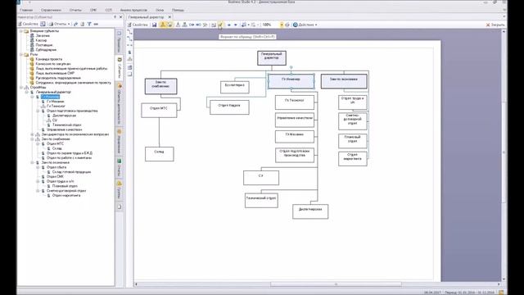This screenshot has height=295, width=524.
Task: Select the Отдел Кадров diagram box
Action: pos(229,107)
